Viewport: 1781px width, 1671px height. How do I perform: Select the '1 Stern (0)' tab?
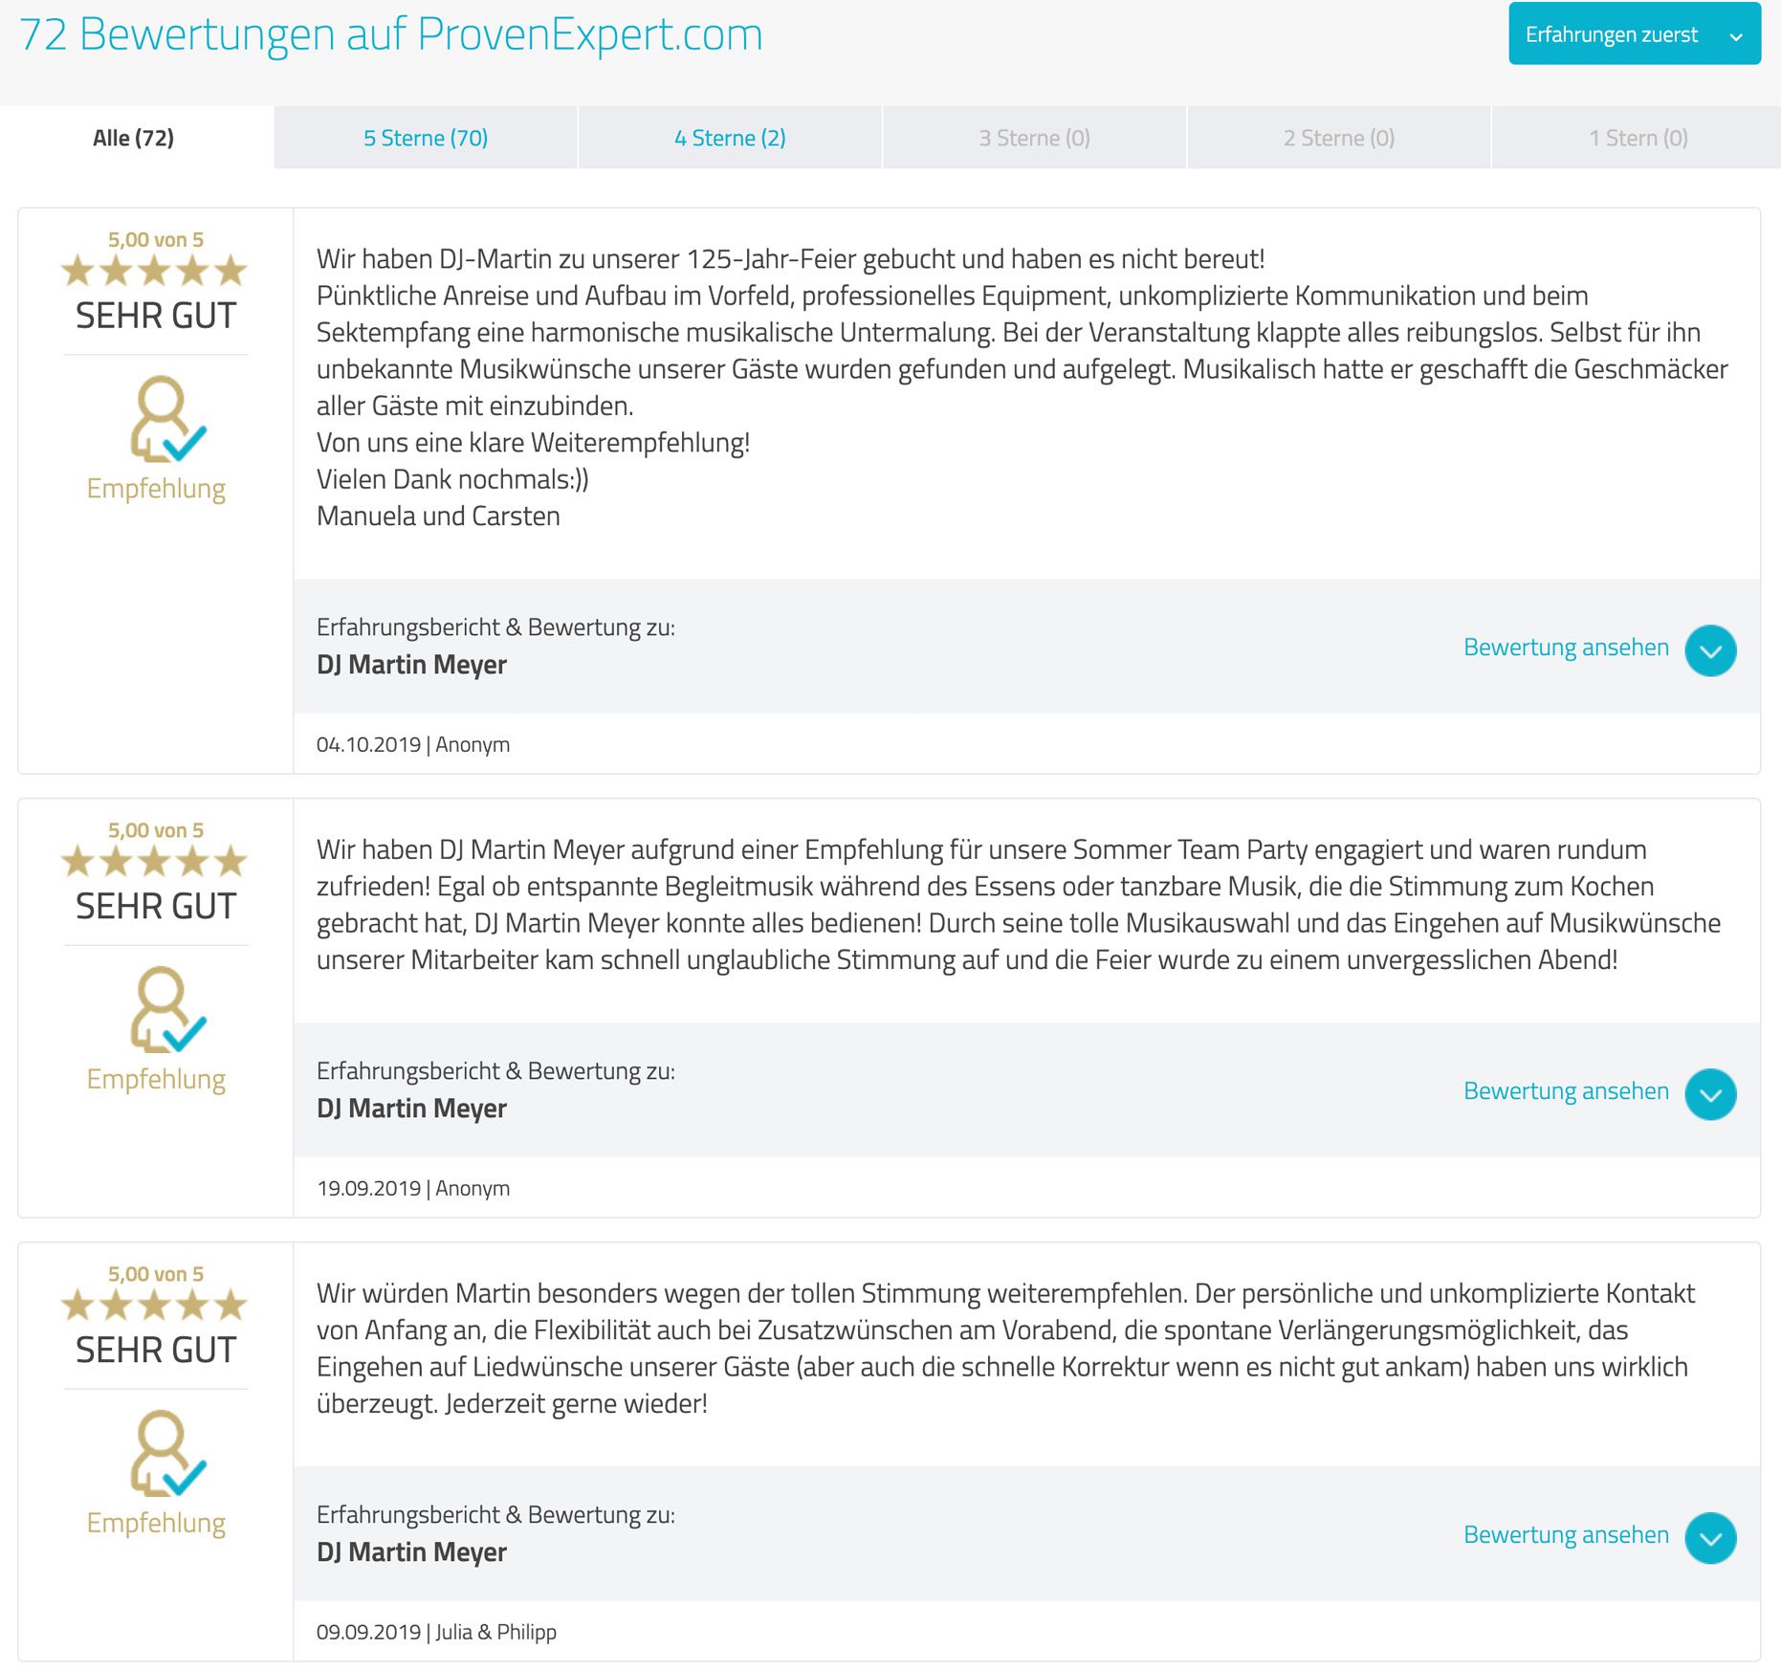(x=1638, y=138)
